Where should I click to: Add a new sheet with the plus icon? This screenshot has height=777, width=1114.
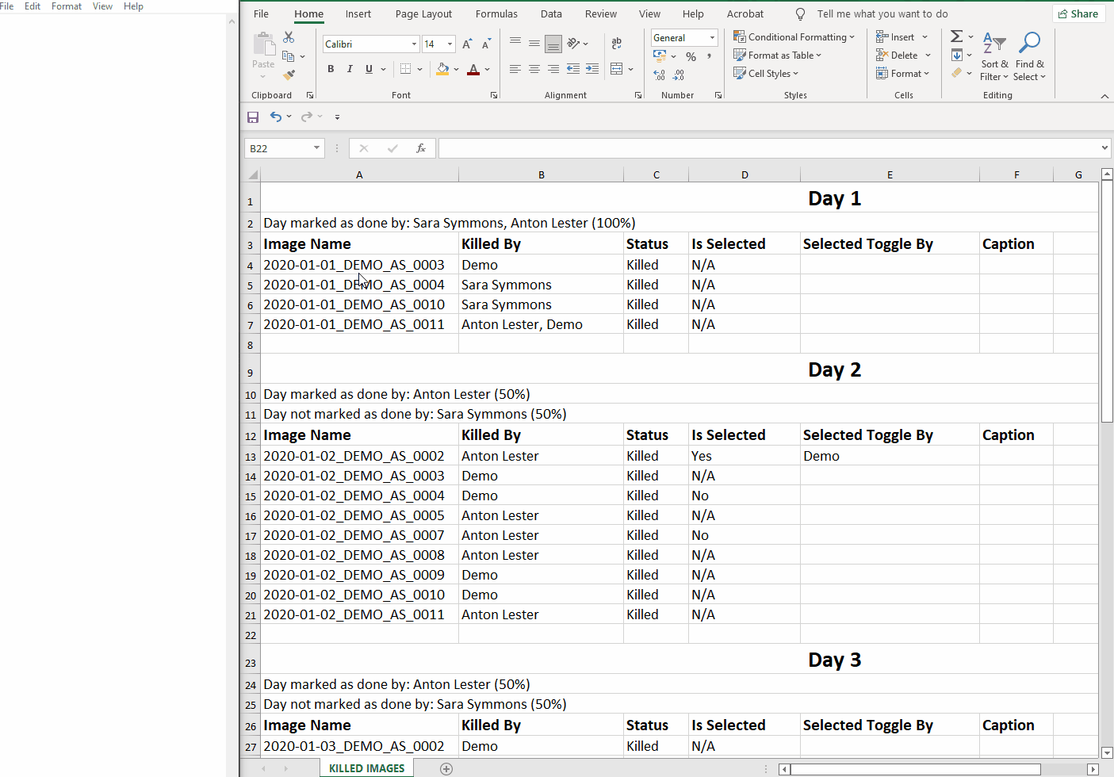[446, 768]
